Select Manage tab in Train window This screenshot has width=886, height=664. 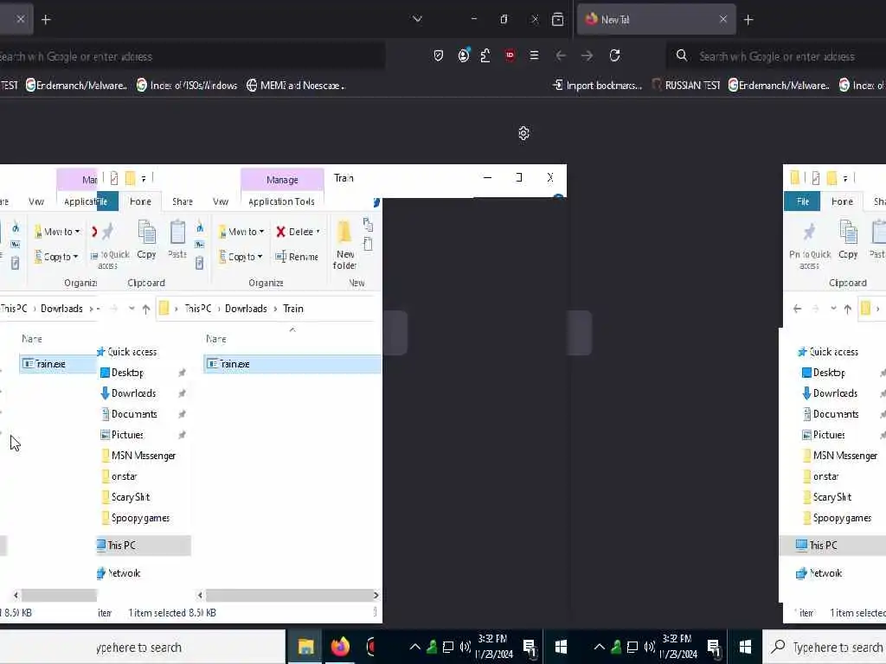[x=282, y=180]
